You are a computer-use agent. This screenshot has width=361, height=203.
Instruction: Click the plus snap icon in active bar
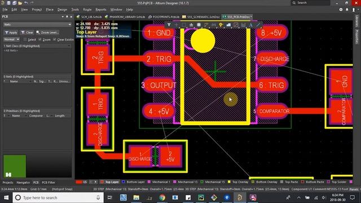point(177,25)
